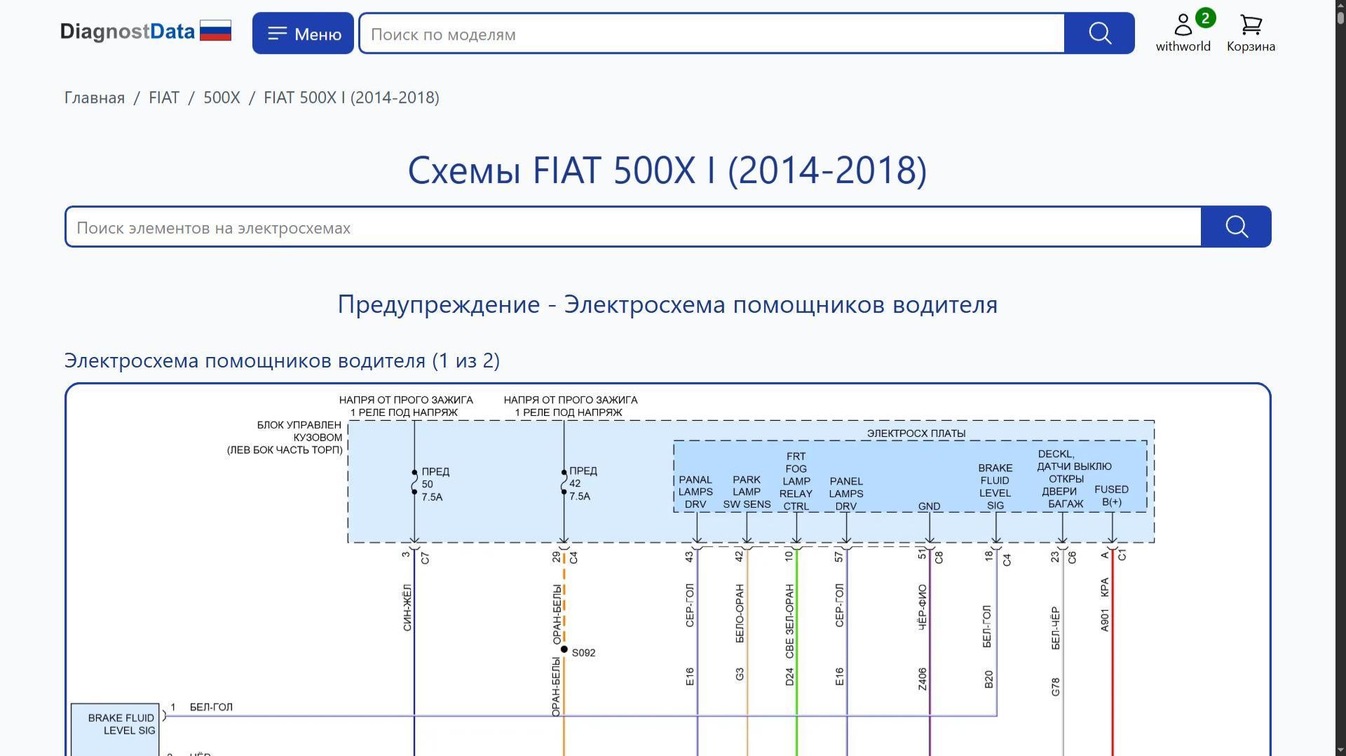Image resolution: width=1346 pixels, height=756 pixels.
Task: Open the 500X breadcrumb link
Action: click(221, 97)
